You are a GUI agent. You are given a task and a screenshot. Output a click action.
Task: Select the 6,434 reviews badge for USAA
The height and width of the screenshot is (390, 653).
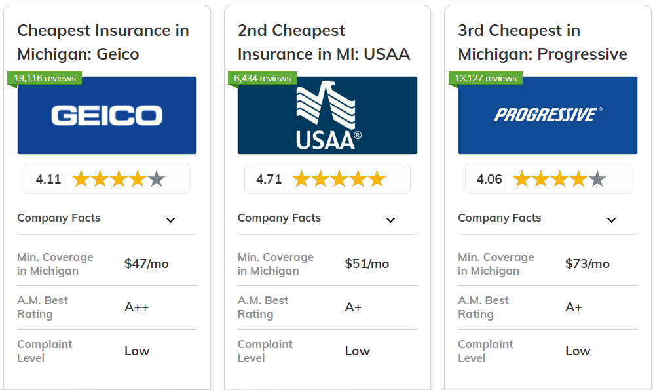[x=262, y=78]
